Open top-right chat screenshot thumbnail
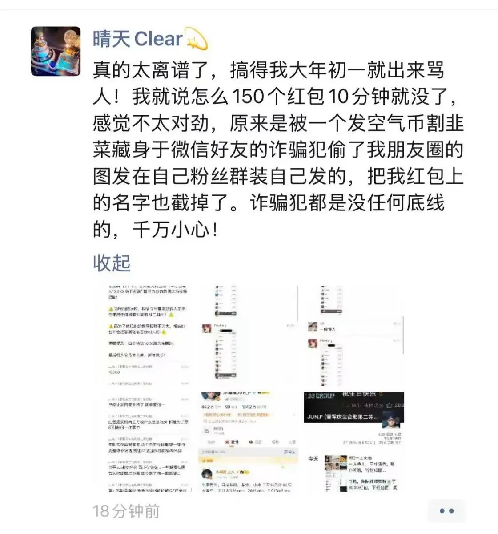This screenshot has width=498, height=534. (x=354, y=336)
